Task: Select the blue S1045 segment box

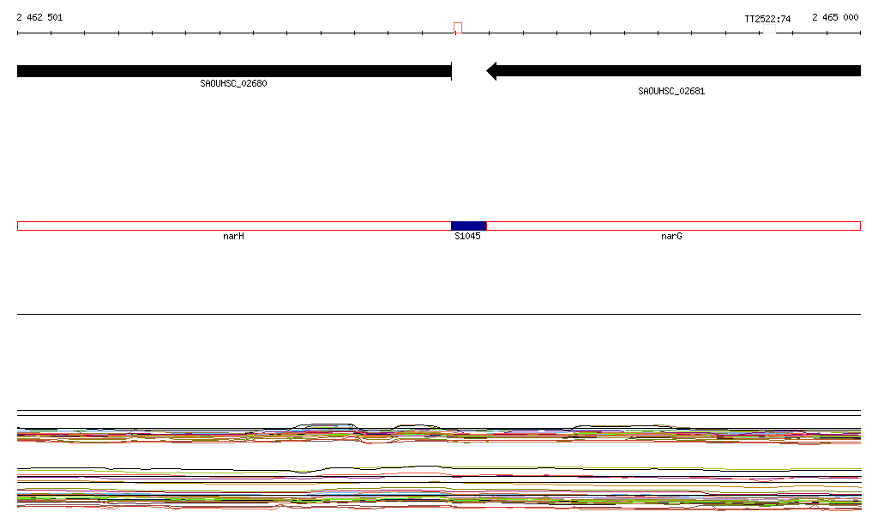Action: click(468, 226)
